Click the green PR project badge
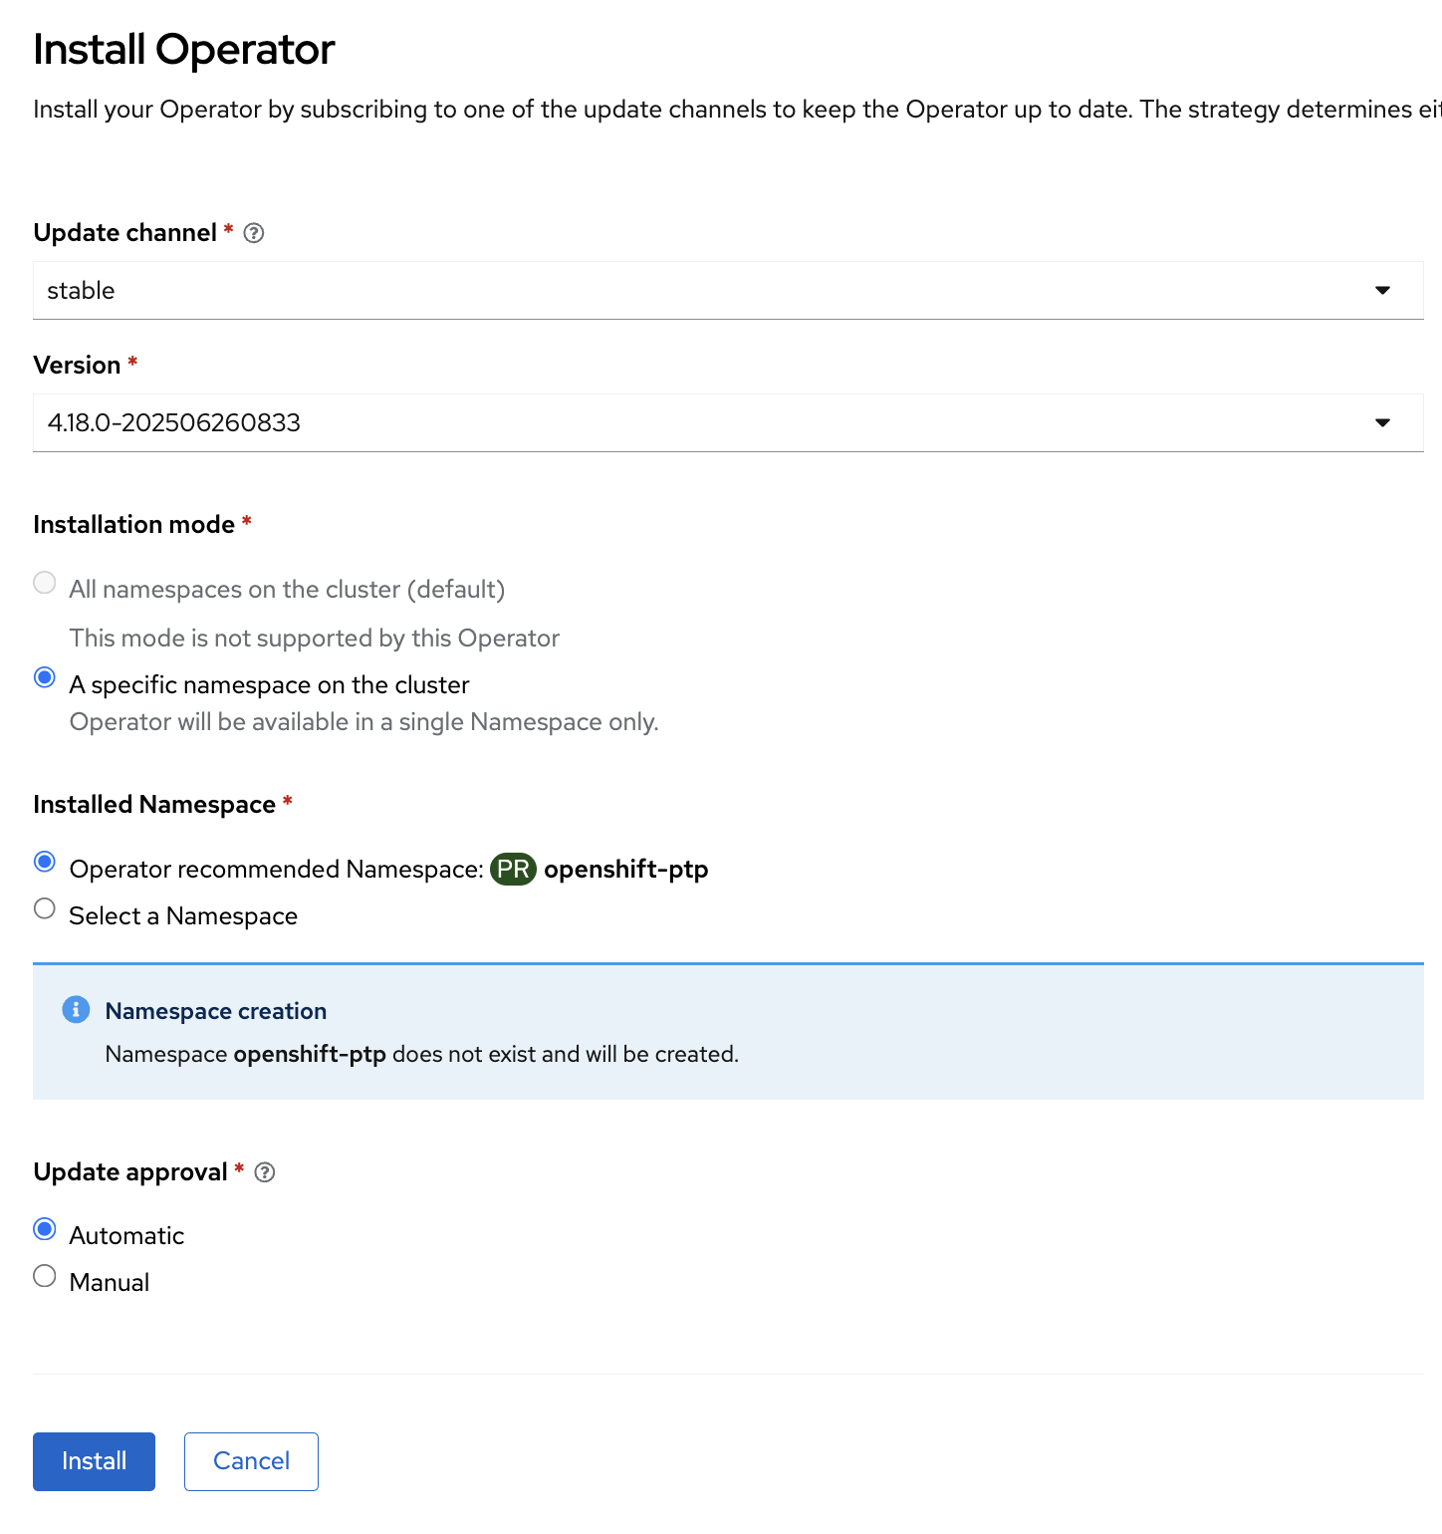 [x=513, y=870]
